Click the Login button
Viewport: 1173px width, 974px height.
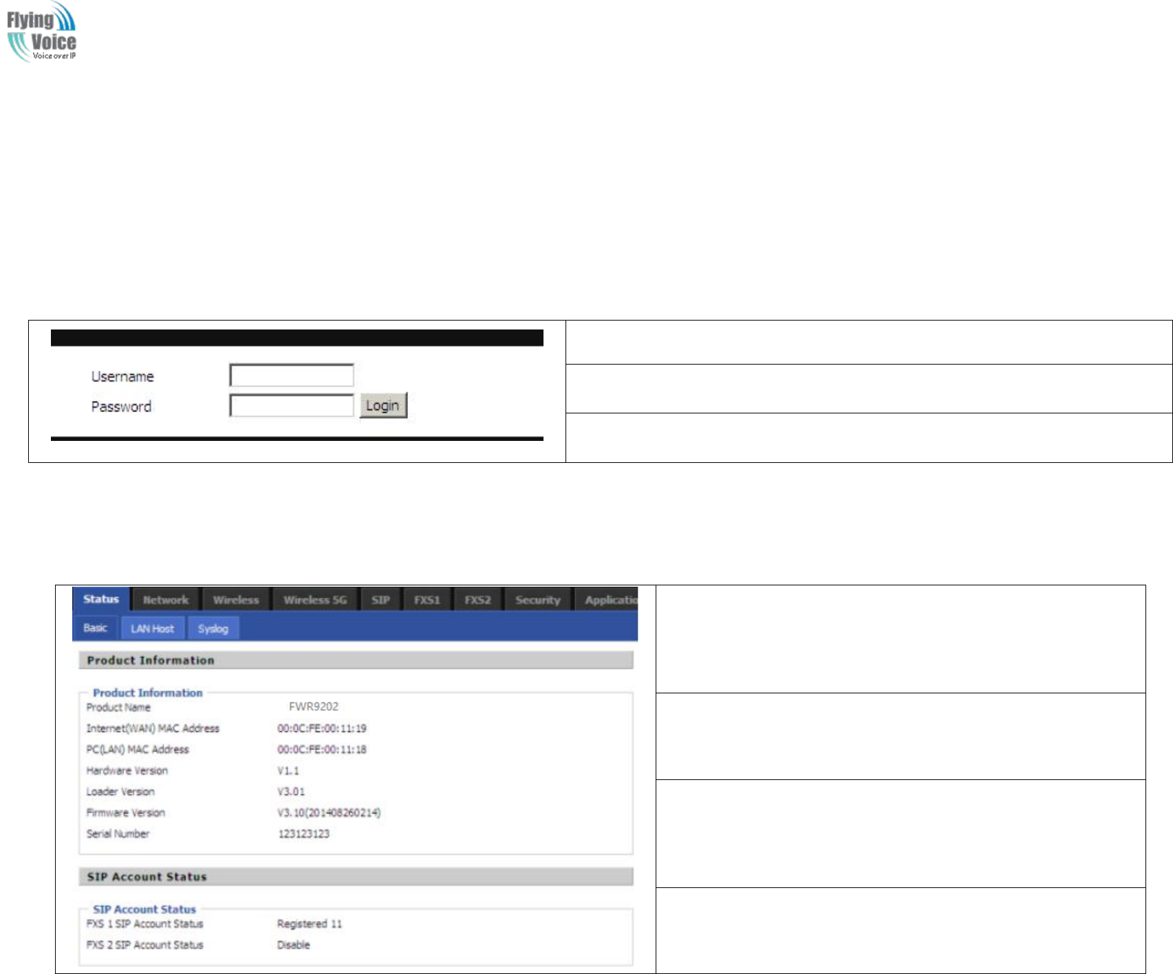pos(383,405)
